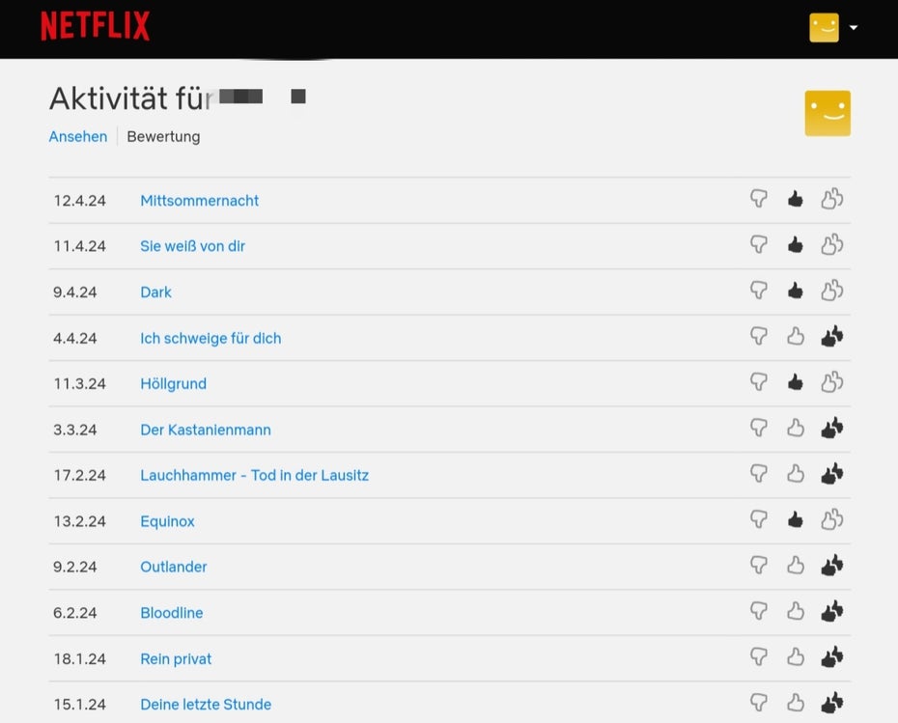Remove double thumbs up from Rein privat

coord(832,656)
